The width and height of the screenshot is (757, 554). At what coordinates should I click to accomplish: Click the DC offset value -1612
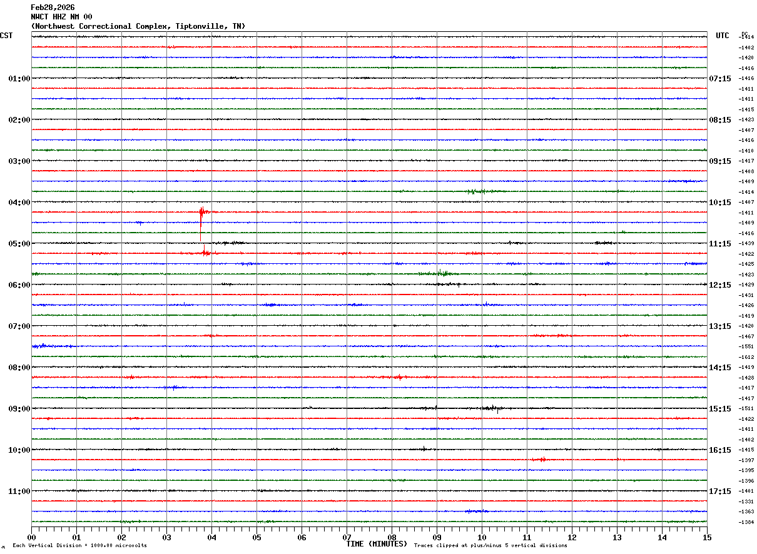pyautogui.click(x=746, y=357)
